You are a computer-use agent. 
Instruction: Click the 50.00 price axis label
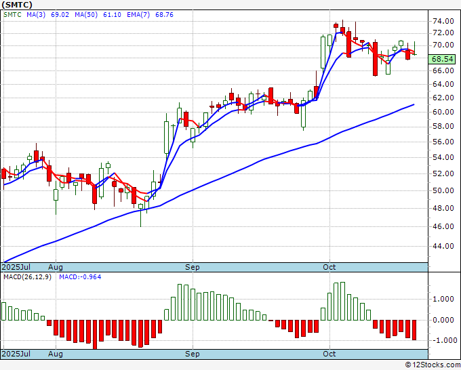(443, 190)
